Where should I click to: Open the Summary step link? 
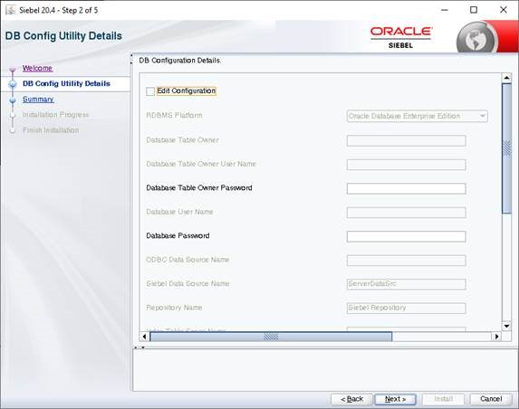[38, 100]
